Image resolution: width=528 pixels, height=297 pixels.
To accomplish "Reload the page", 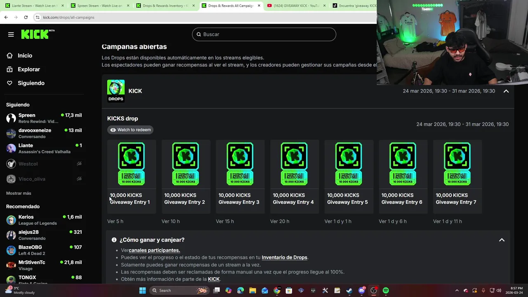I will tap(26, 17).
